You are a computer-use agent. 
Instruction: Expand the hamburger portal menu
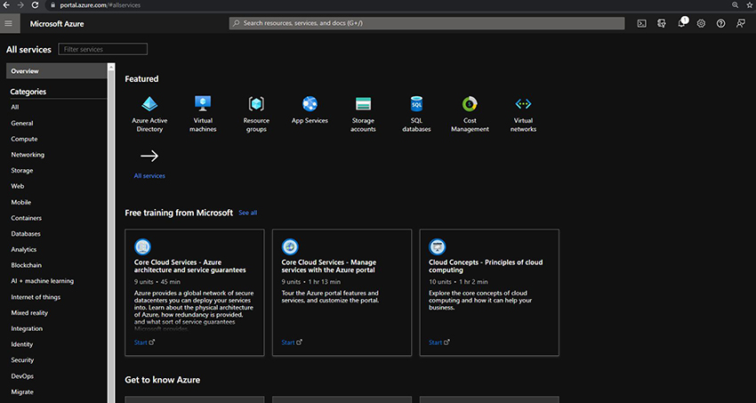click(x=9, y=24)
